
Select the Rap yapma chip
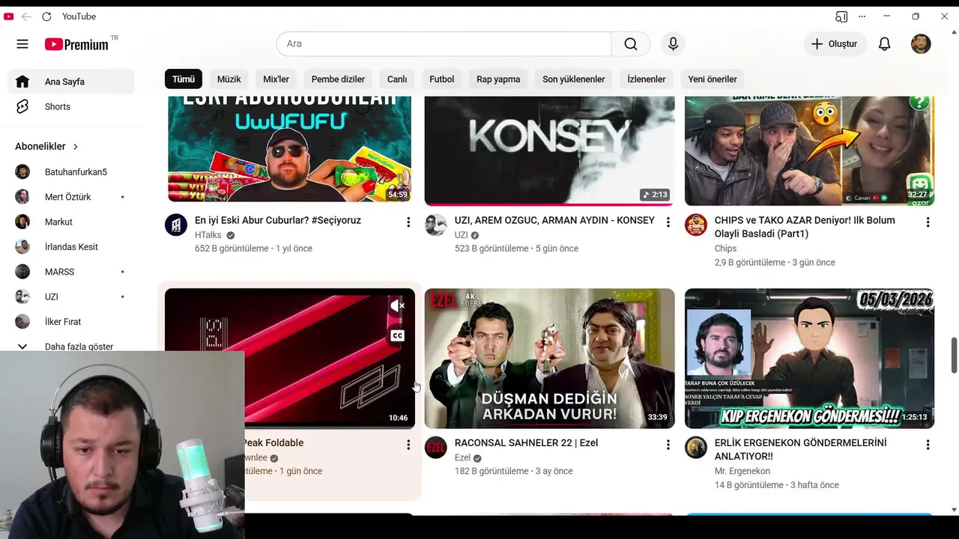(498, 79)
